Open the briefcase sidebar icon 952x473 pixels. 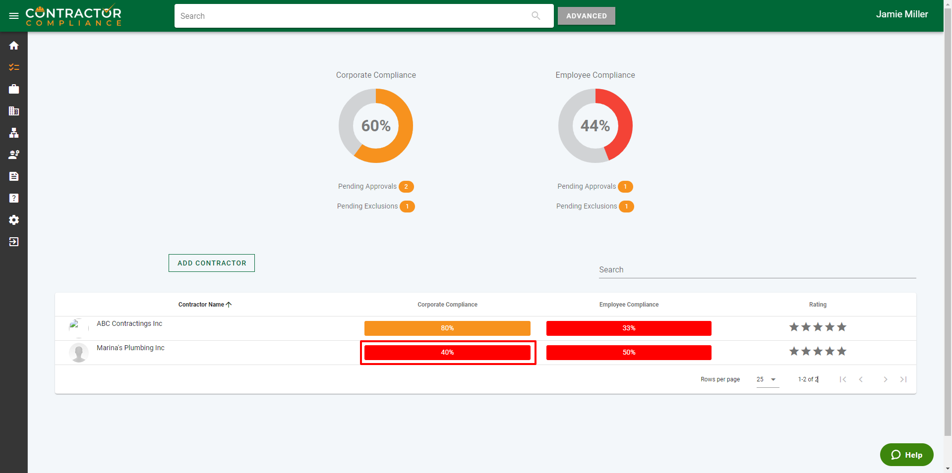point(14,89)
